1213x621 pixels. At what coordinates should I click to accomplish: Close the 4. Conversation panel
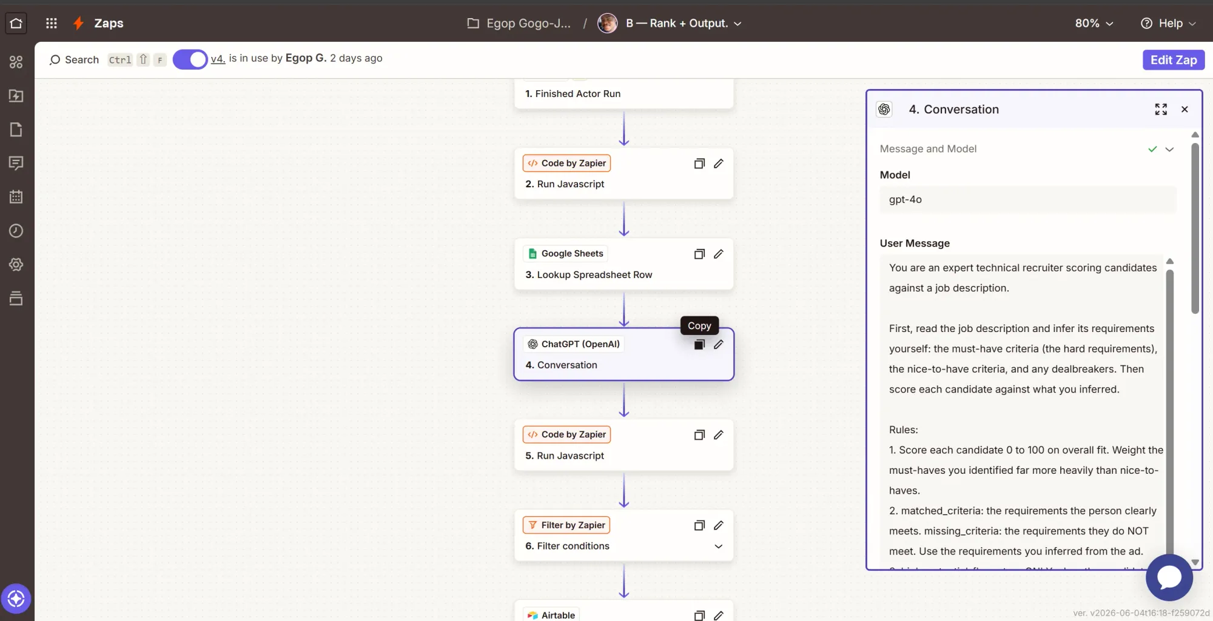pos(1184,110)
